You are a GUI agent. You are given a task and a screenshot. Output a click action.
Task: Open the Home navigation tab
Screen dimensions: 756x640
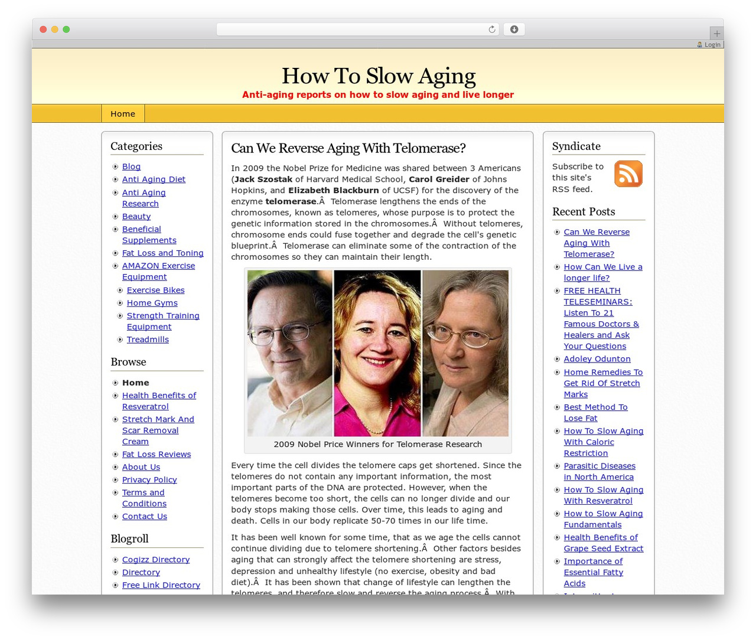coord(123,113)
